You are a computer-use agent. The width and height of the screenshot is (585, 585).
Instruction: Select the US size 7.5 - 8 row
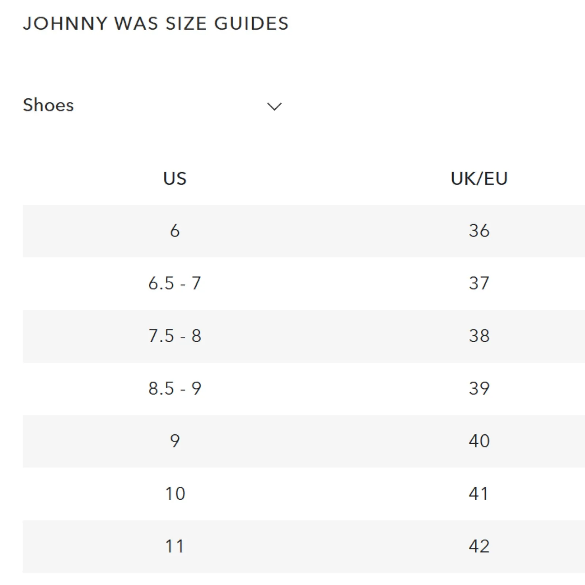(175, 336)
